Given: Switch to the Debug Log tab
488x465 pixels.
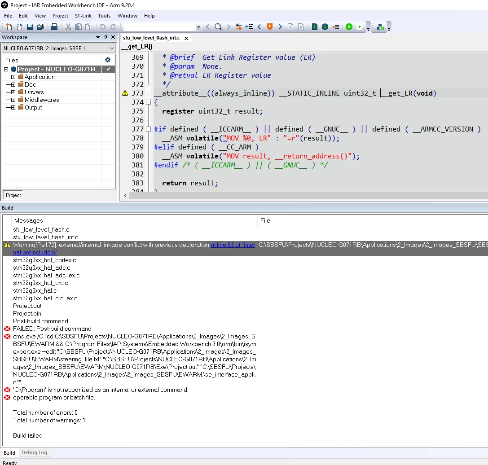Looking at the screenshot, I should click(x=34, y=452).
